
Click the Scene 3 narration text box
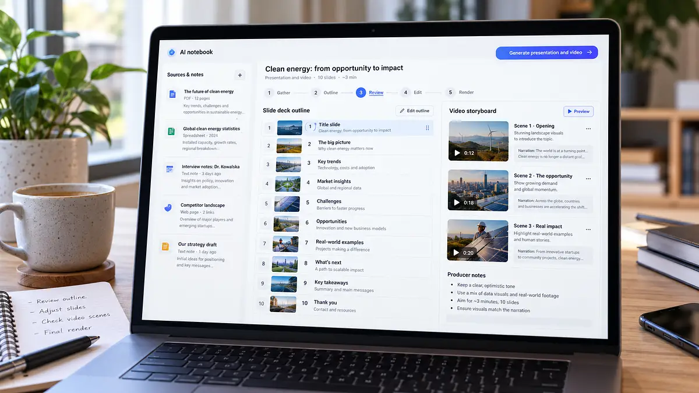pos(553,254)
